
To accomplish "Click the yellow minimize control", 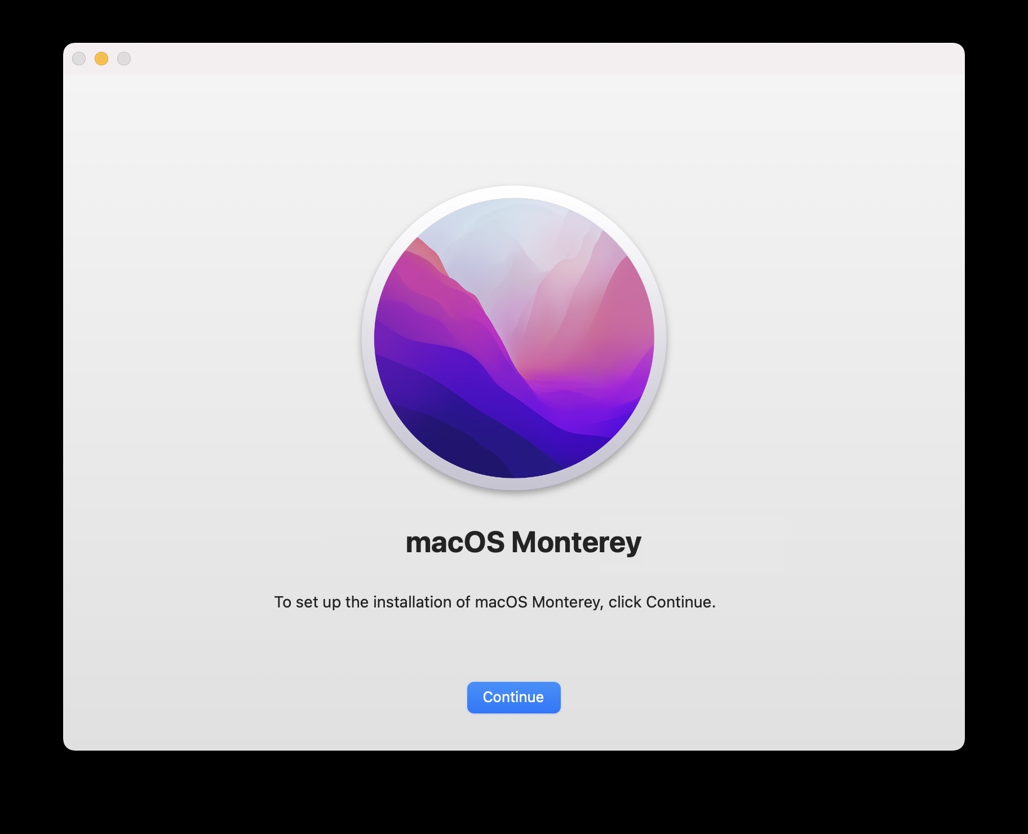I will pyautogui.click(x=101, y=58).
